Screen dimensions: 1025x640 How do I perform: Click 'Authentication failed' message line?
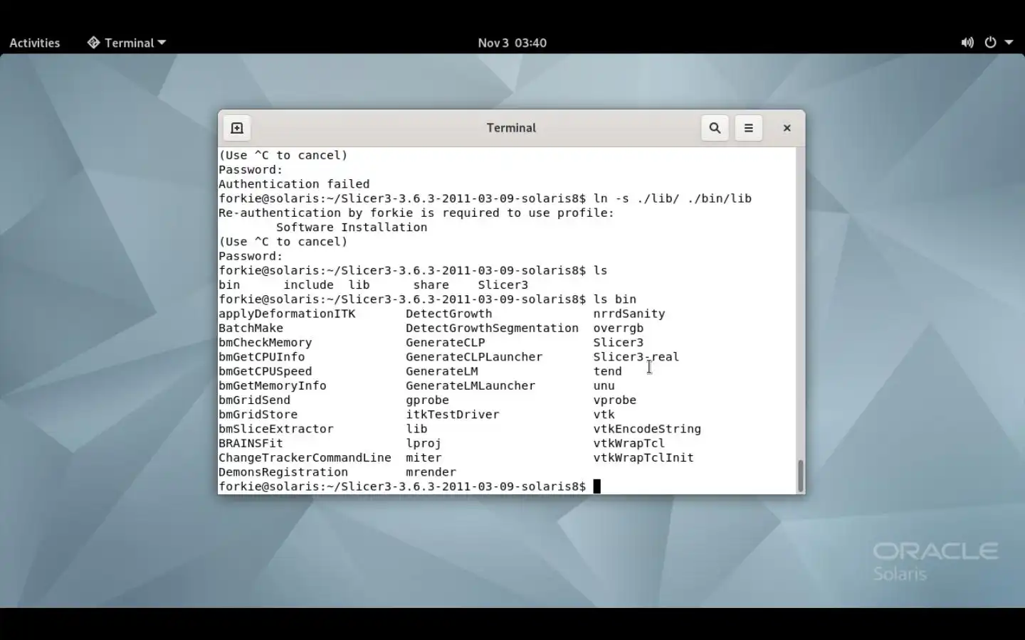[x=294, y=184]
